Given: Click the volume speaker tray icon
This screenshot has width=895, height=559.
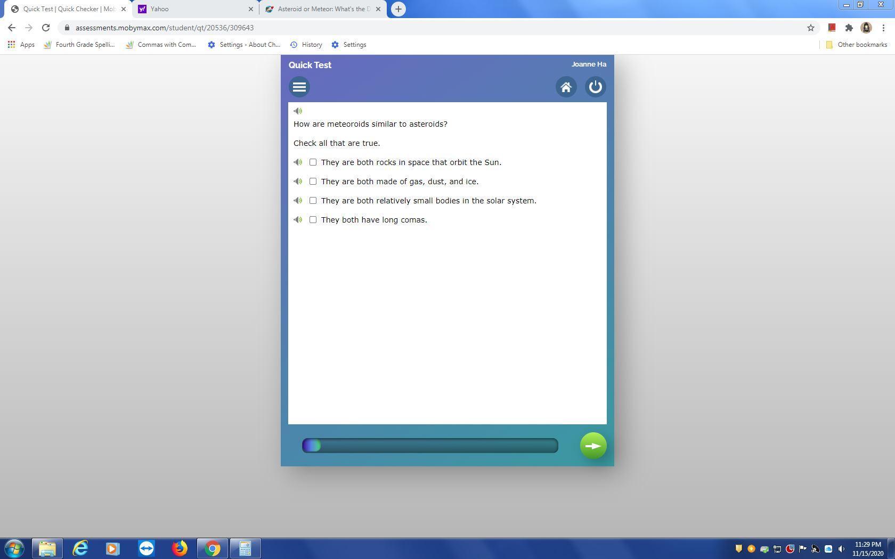Looking at the screenshot, I should coord(841,549).
